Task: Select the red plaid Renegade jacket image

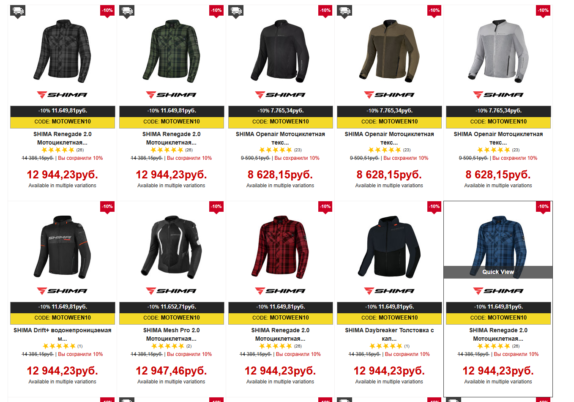Action: 280,247
